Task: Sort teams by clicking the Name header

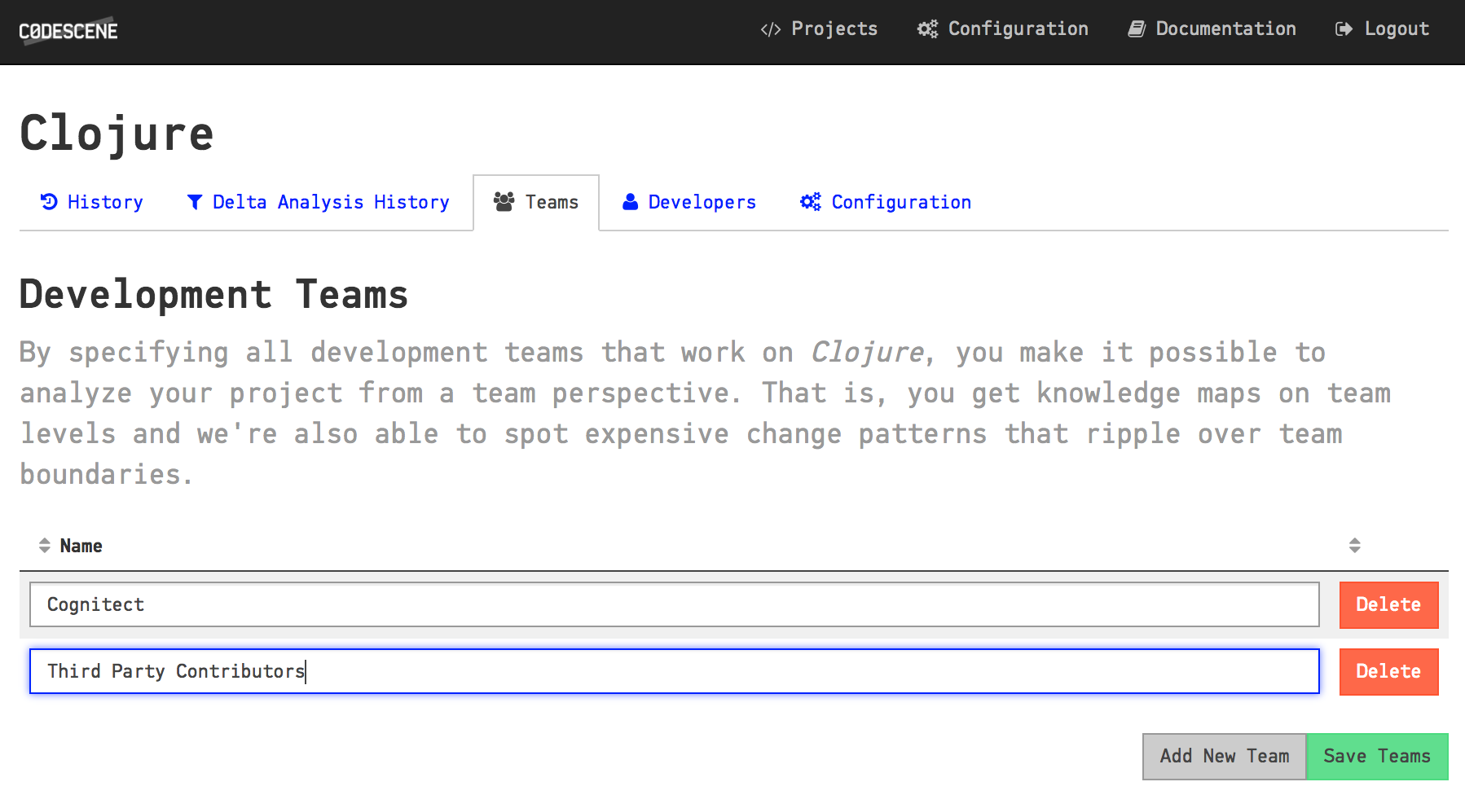Action: [79, 545]
